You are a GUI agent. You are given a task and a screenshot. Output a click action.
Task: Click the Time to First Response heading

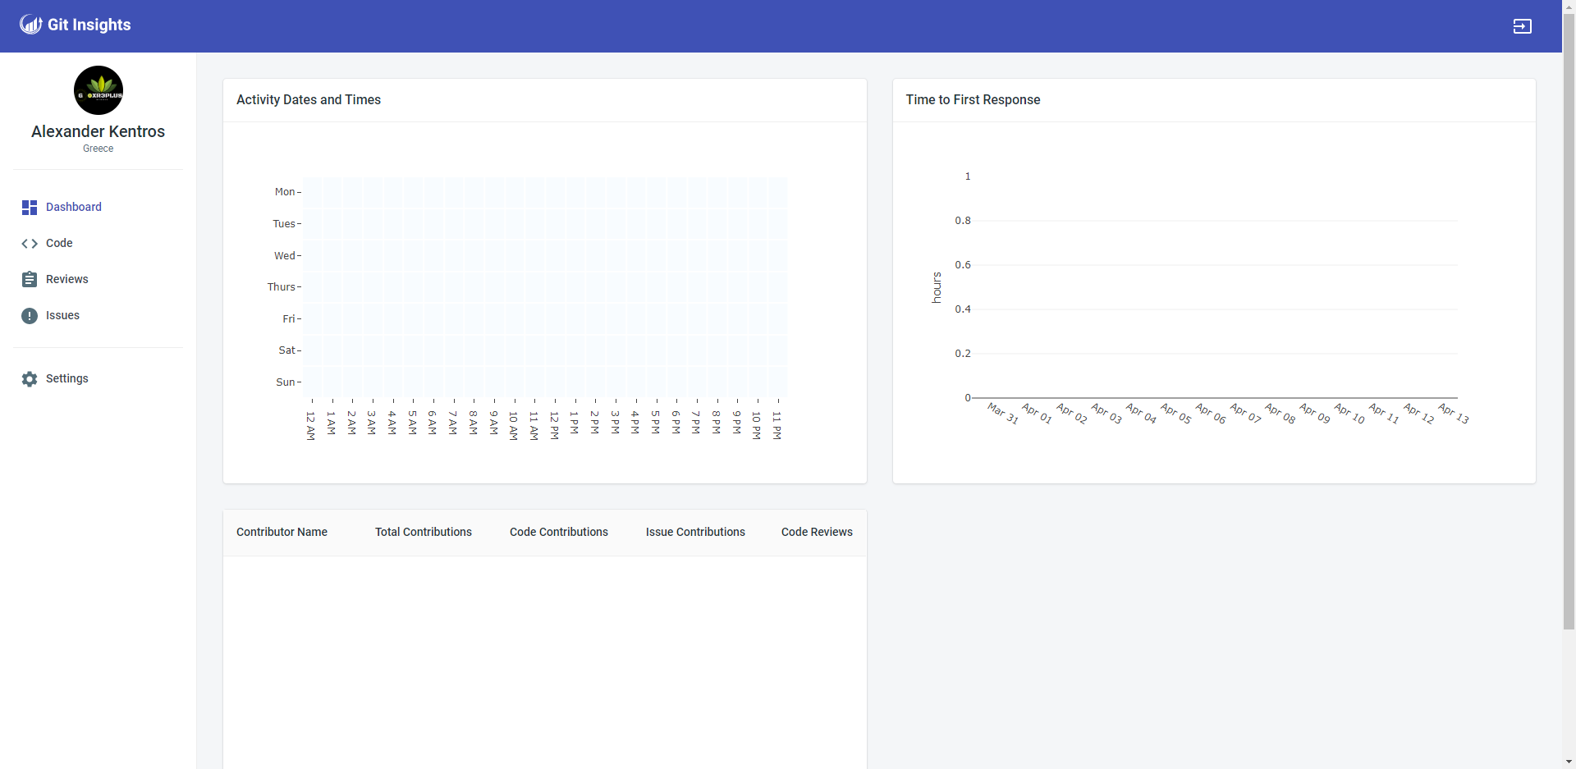point(973,100)
